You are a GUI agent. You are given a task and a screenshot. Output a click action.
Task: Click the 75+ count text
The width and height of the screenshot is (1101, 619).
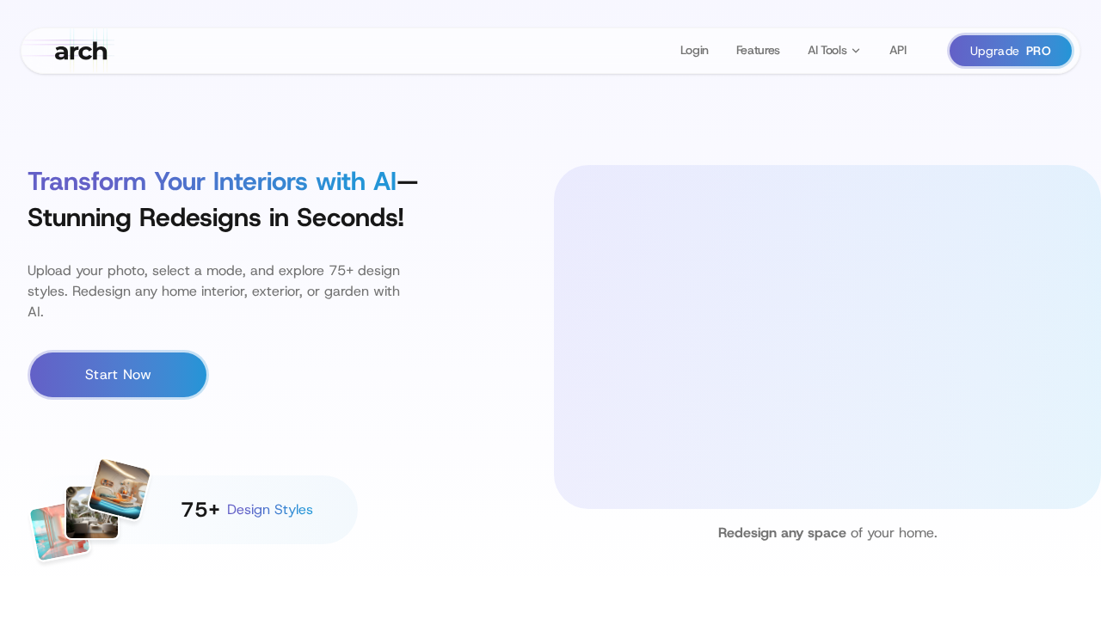pyautogui.click(x=200, y=510)
